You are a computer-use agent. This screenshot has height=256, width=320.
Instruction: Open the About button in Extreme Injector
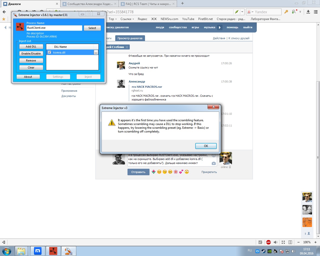click(28, 77)
